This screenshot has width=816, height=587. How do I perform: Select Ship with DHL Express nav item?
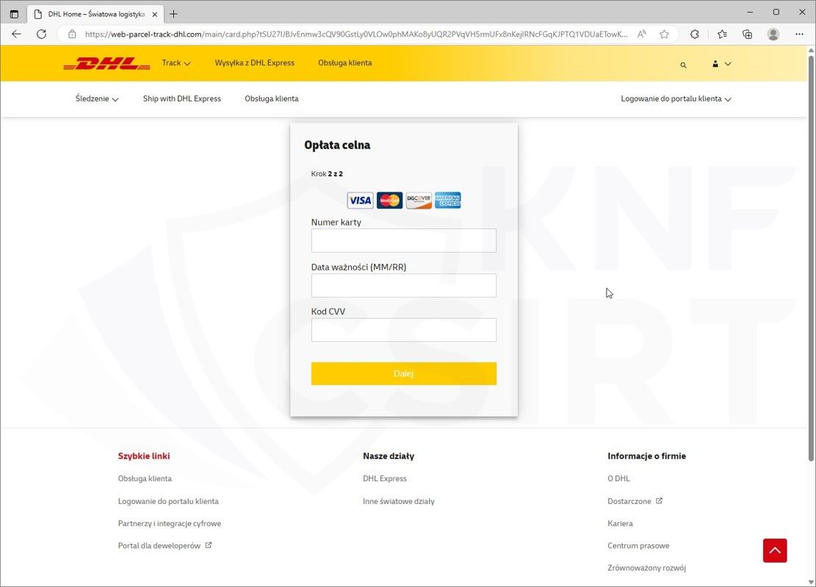(x=181, y=98)
